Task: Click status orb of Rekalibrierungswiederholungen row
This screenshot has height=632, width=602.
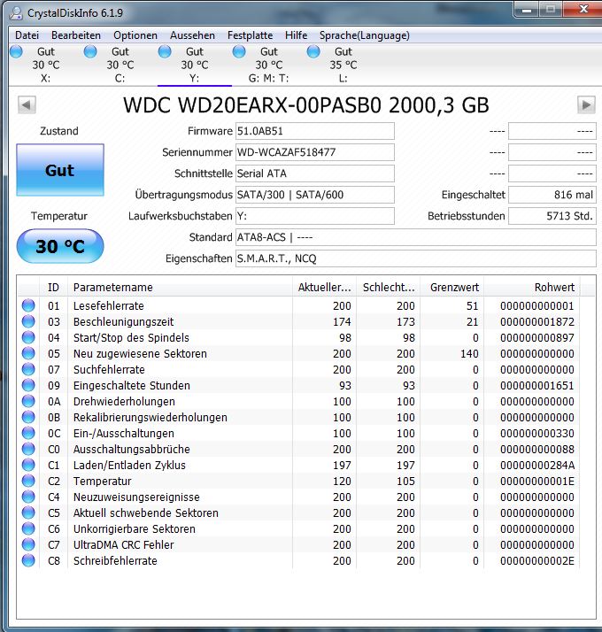Action: pos(28,417)
